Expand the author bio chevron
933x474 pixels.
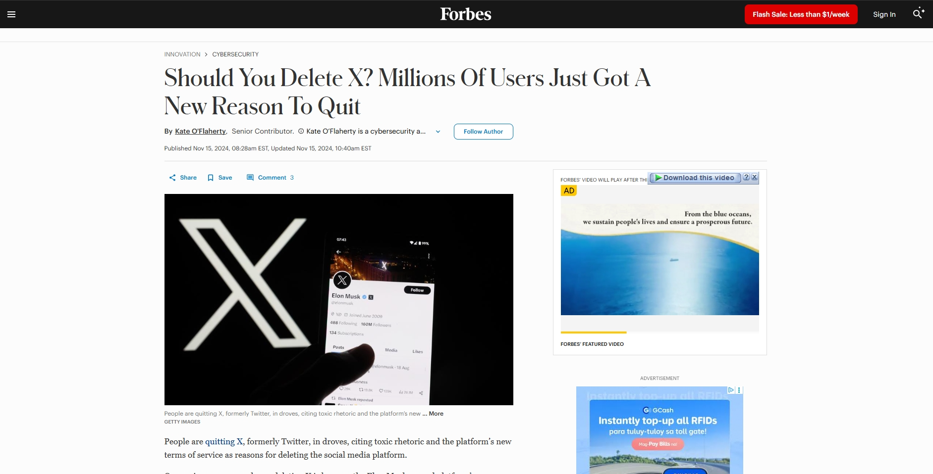(438, 132)
